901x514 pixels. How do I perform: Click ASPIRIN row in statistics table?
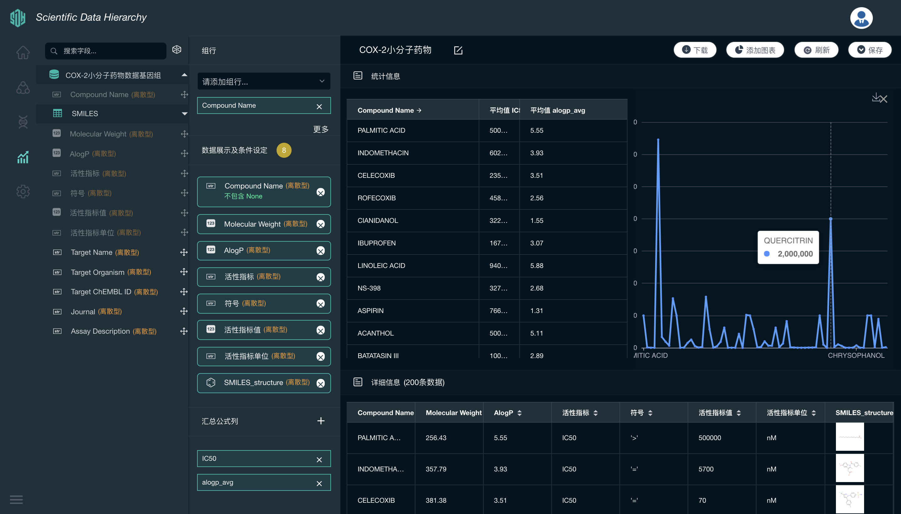point(487,311)
